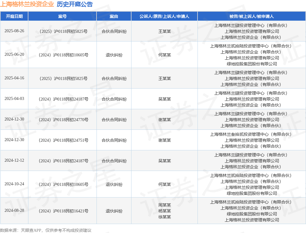Select case number 民初10605号 in 2025-06-20 row
The image size is (306, 233).
click(63, 55)
